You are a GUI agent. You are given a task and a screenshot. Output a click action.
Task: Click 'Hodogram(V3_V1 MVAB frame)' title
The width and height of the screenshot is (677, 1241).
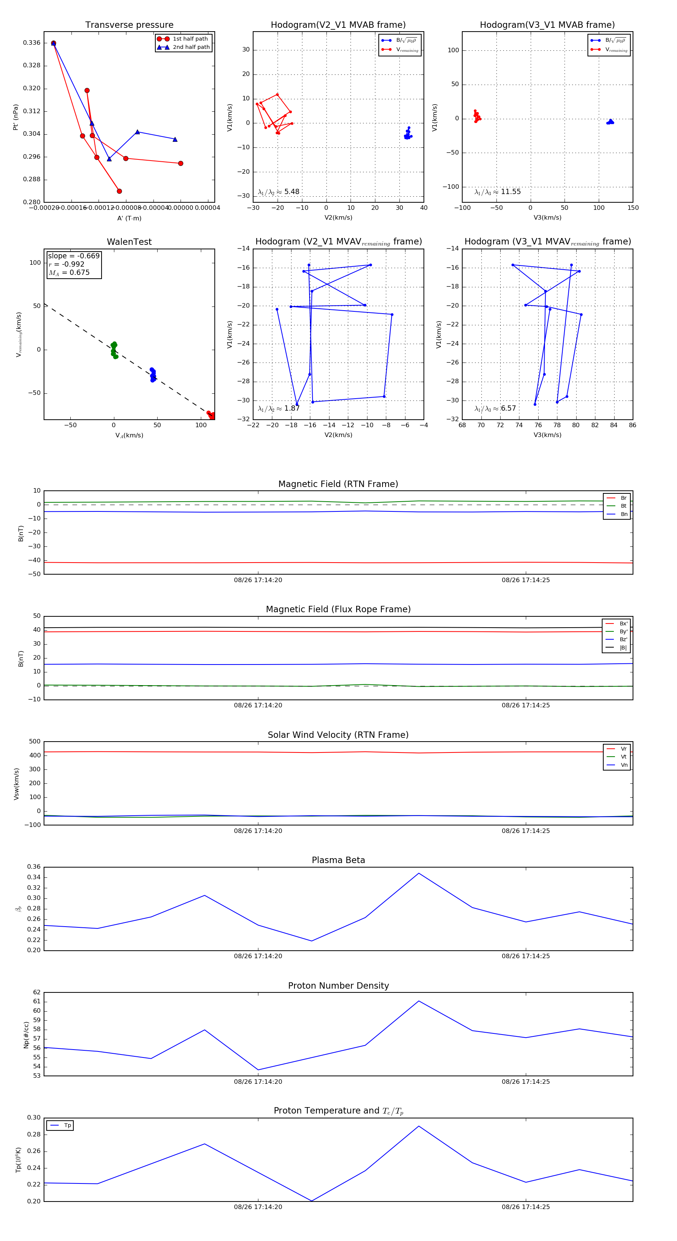[547, 25]
